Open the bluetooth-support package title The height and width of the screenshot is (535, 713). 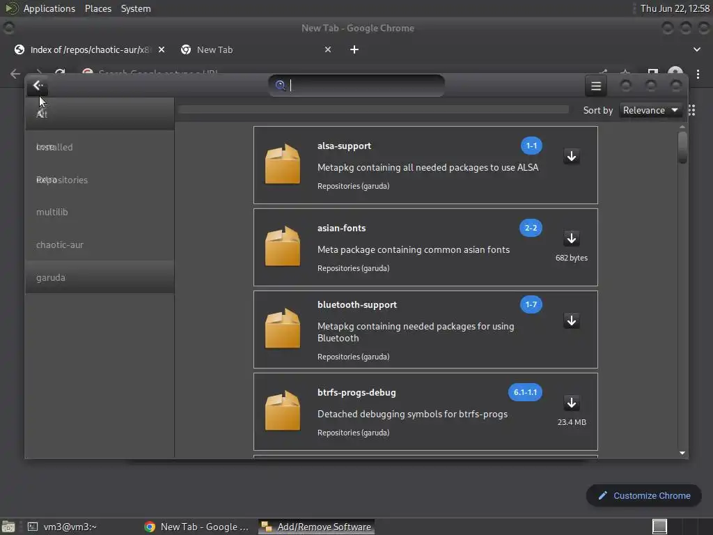(357, 305)
